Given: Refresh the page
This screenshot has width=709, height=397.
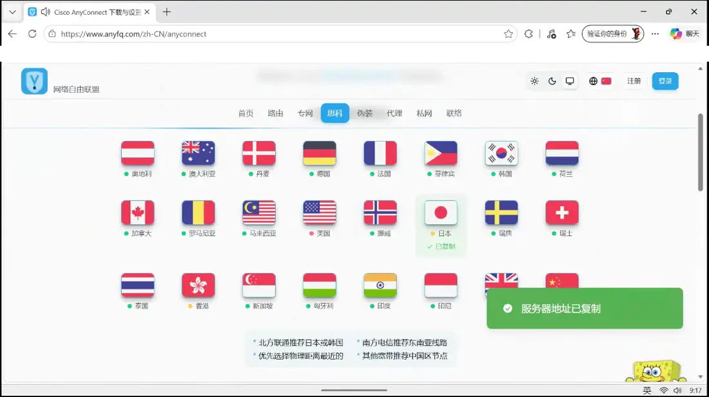Looking at the screenshot, I should (32, 34).
